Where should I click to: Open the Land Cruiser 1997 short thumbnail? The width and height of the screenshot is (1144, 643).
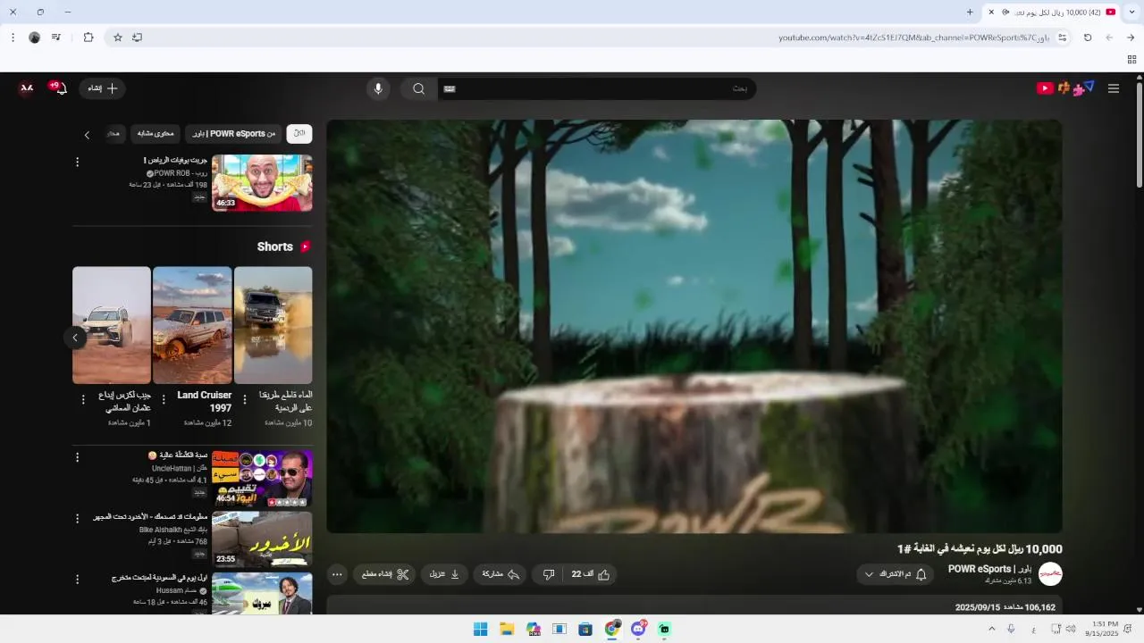(x=192, y=325)
